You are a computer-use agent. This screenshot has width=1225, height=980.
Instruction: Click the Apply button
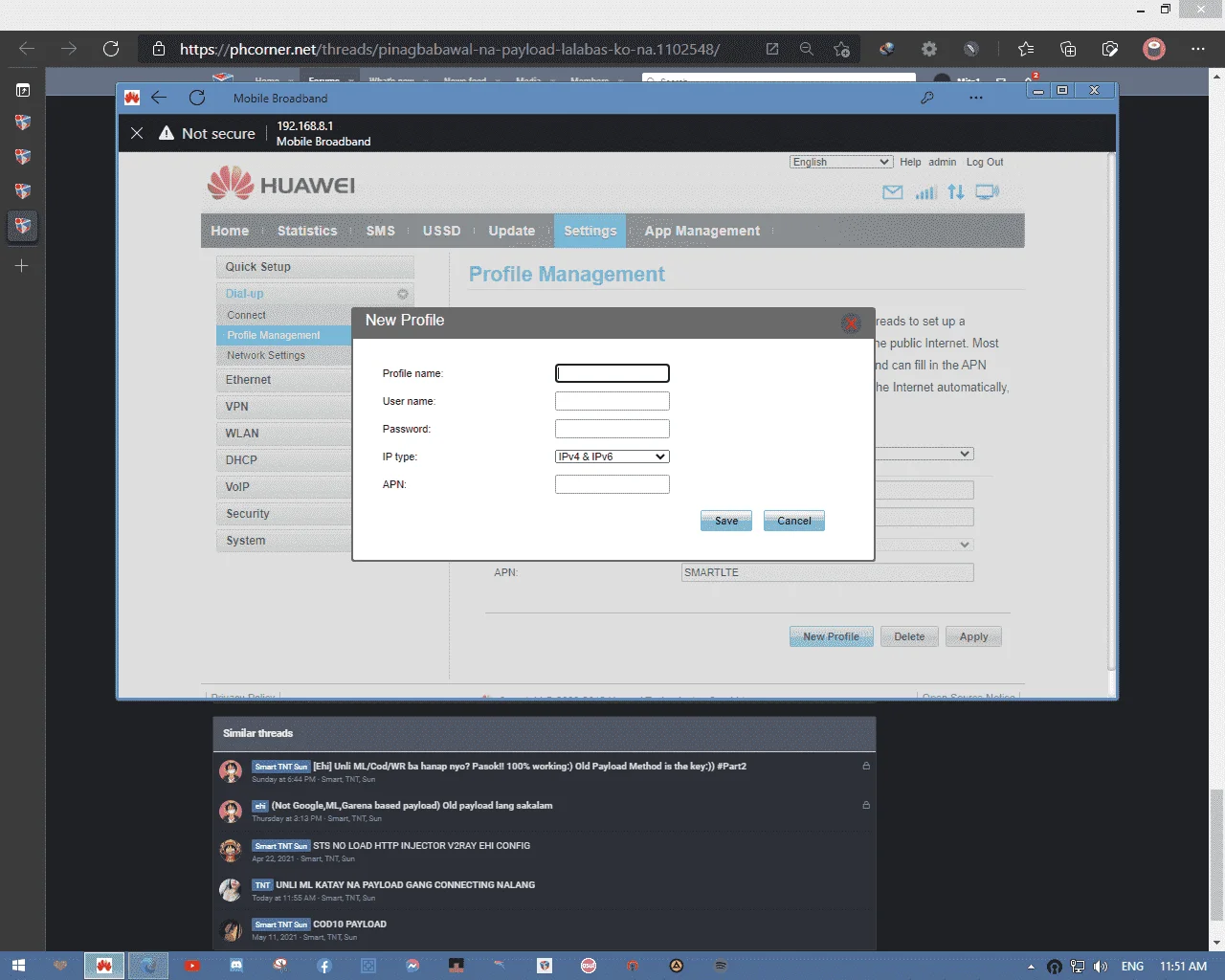(974, 636)
